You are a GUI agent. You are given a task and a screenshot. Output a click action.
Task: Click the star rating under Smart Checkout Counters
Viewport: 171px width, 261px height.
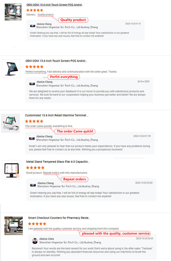[37, 224]
